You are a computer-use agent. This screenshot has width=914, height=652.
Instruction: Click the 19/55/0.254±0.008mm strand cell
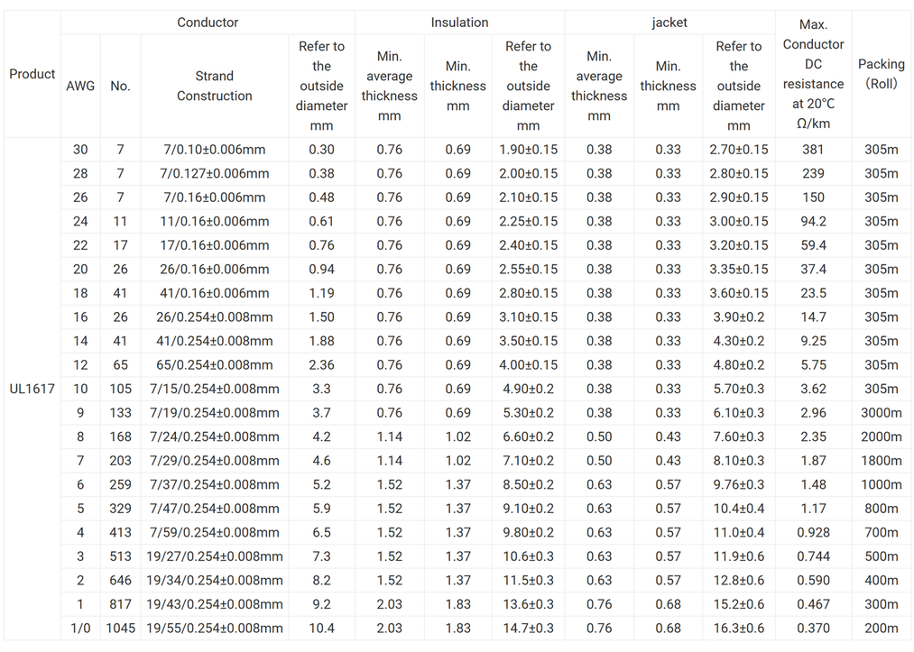point(215,629)
